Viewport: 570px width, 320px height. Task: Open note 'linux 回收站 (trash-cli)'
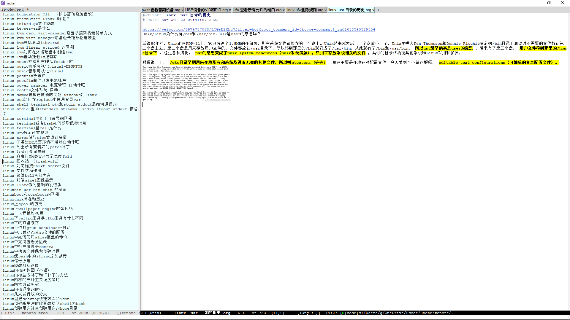point(31,161)
